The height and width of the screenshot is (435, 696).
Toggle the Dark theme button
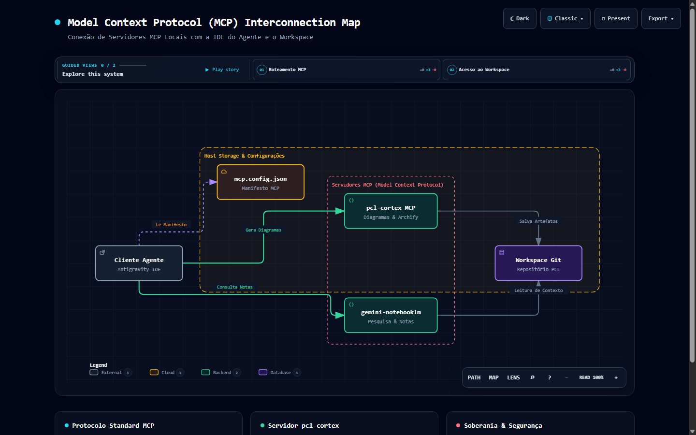(x=520, y=18)
